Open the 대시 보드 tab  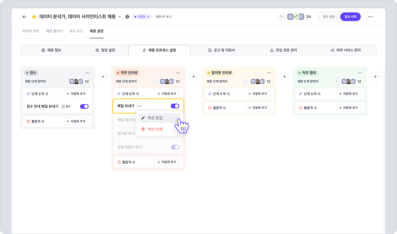76,31
